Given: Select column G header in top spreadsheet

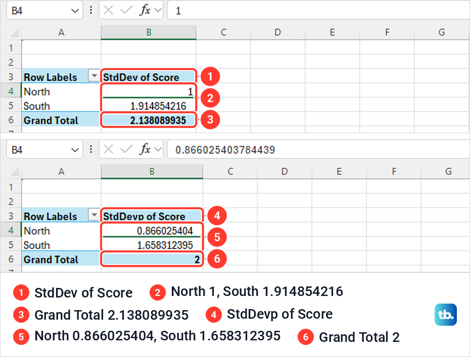Looking at the screenshot, I should click(442, 32).
